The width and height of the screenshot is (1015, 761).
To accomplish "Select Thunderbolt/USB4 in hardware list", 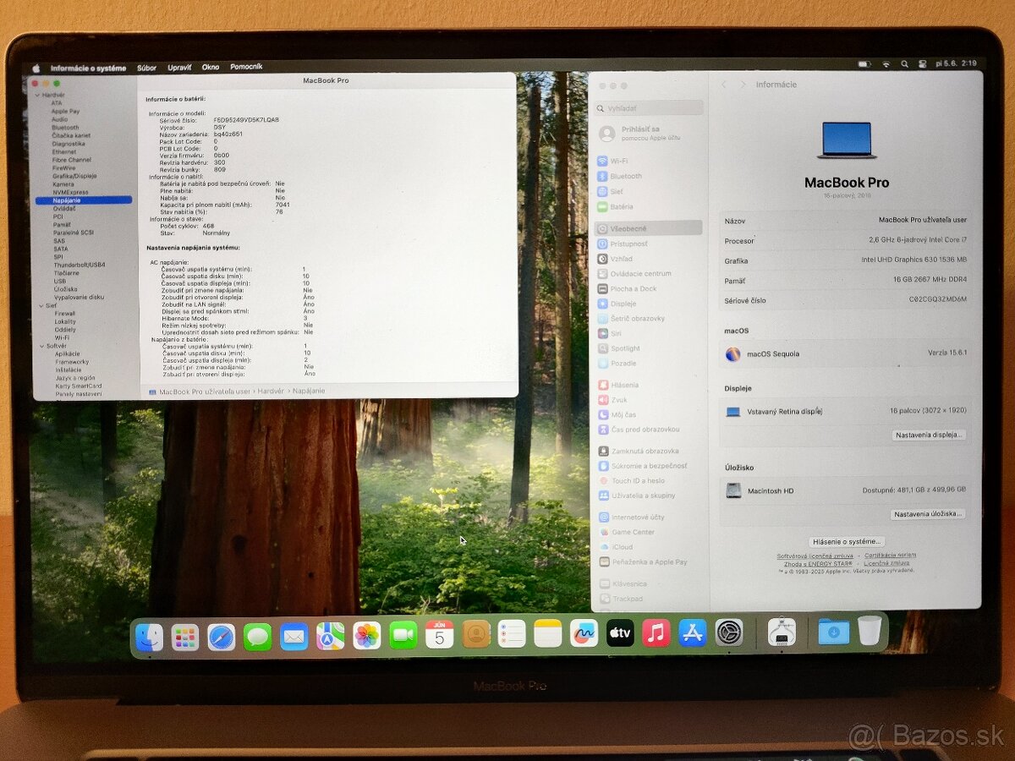I will coord(80,265).
